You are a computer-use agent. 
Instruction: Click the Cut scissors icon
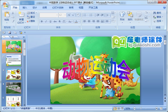coord(13,13)
